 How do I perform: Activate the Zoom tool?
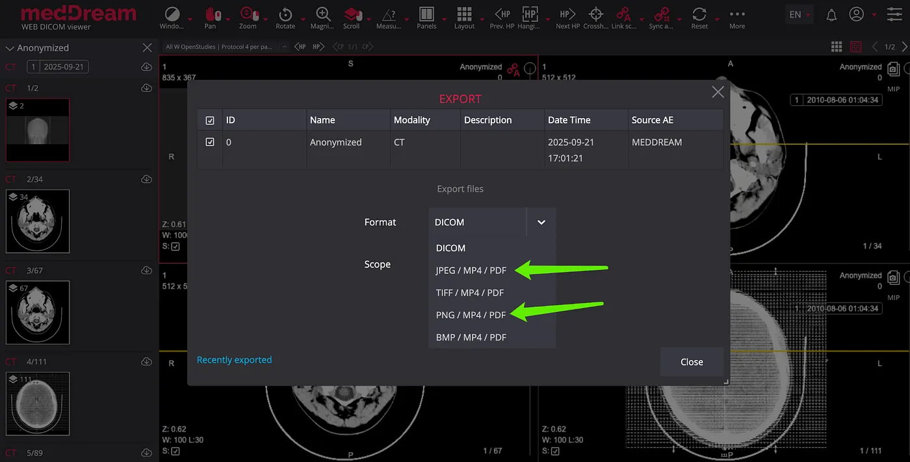click(248, 14)
